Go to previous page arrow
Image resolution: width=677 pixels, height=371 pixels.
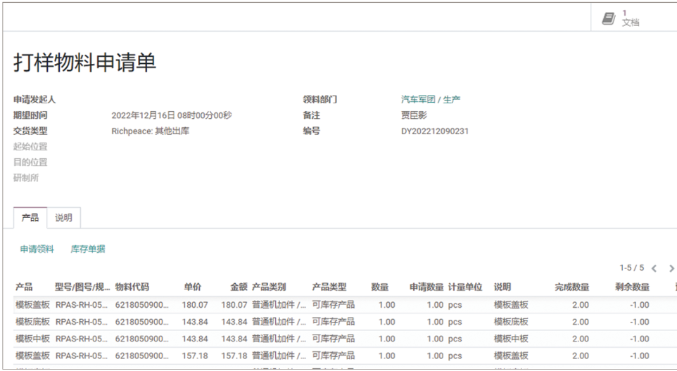tap(654, 268)
